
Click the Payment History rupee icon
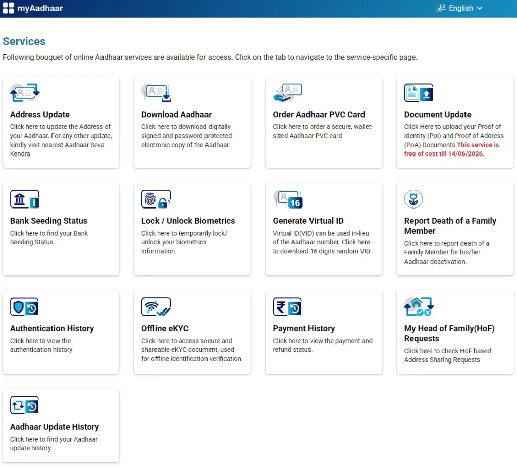pos(287,307)
